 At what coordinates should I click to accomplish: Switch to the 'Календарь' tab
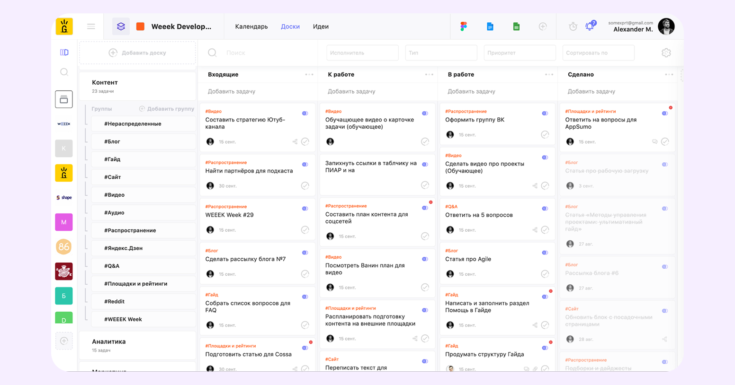(x=251, y=26)
